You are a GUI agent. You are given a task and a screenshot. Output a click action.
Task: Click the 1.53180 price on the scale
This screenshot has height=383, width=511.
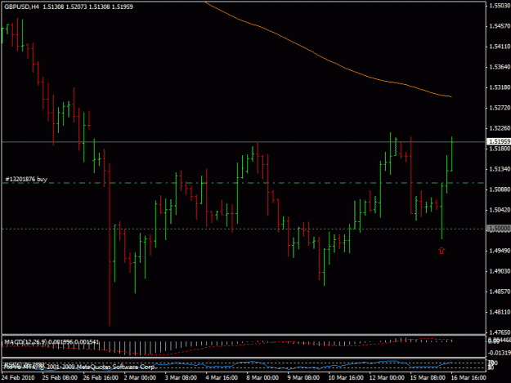[500, 87]
